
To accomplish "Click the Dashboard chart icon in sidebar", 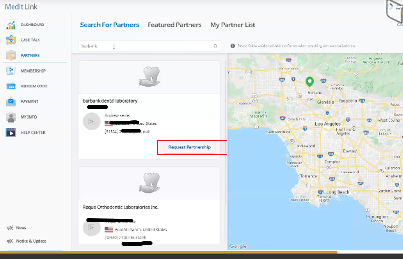I will tap(11, 25).
